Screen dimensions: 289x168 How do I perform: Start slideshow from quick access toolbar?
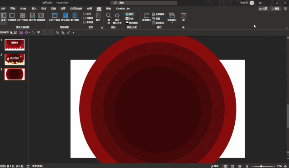(38, 33)
